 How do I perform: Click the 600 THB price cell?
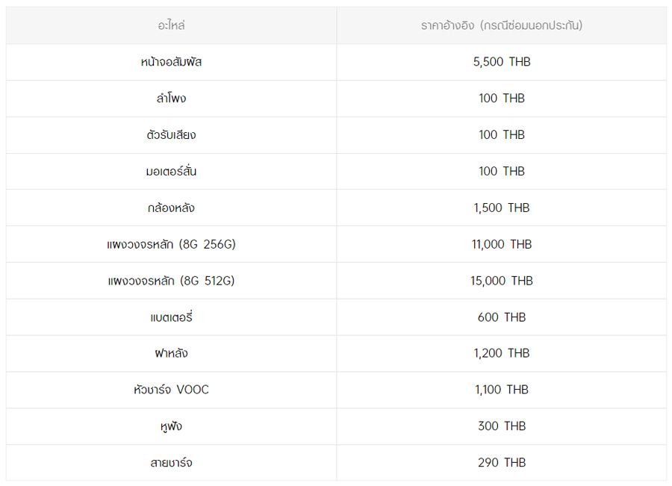click(x=501, y=317)
